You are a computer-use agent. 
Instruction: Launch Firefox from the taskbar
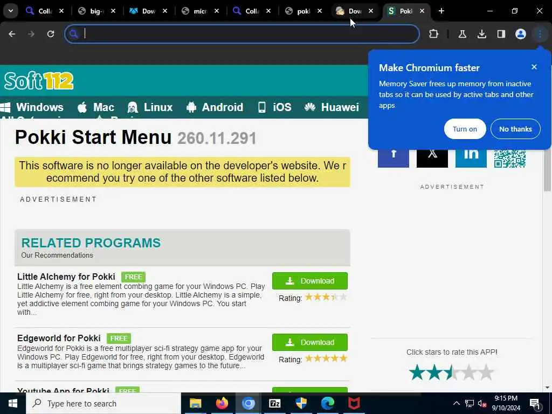tap(222, 403)
